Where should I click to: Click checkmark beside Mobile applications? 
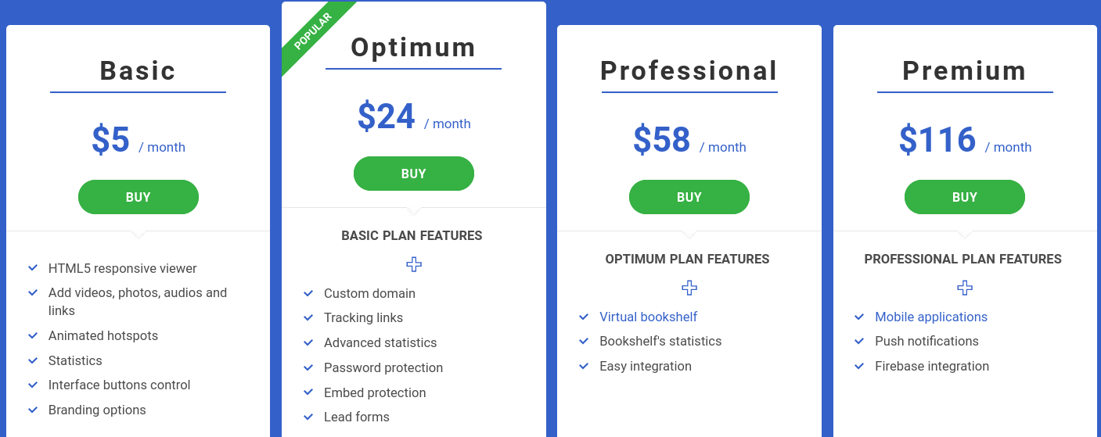point(859,317)
